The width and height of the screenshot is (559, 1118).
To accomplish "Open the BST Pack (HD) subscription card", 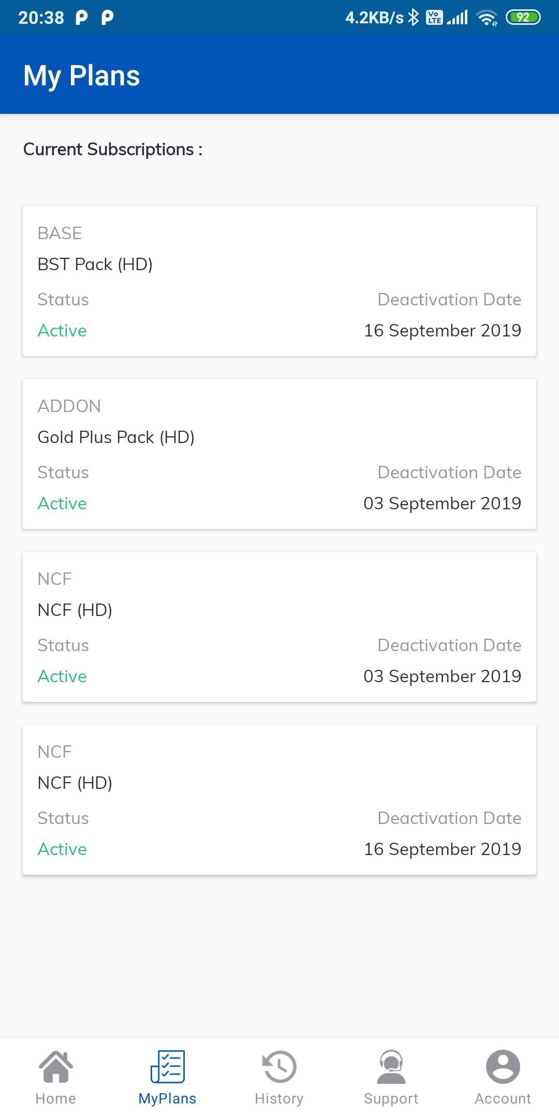I will click(279, 281).
